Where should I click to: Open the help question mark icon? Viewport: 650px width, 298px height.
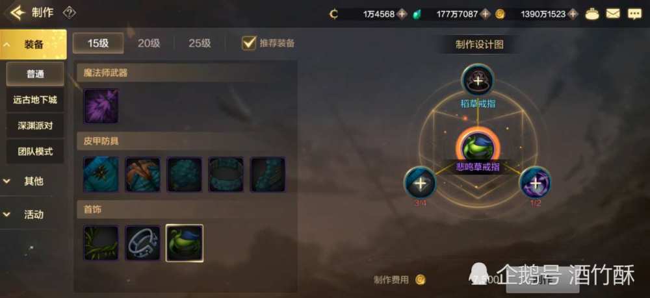click(69, 13)
